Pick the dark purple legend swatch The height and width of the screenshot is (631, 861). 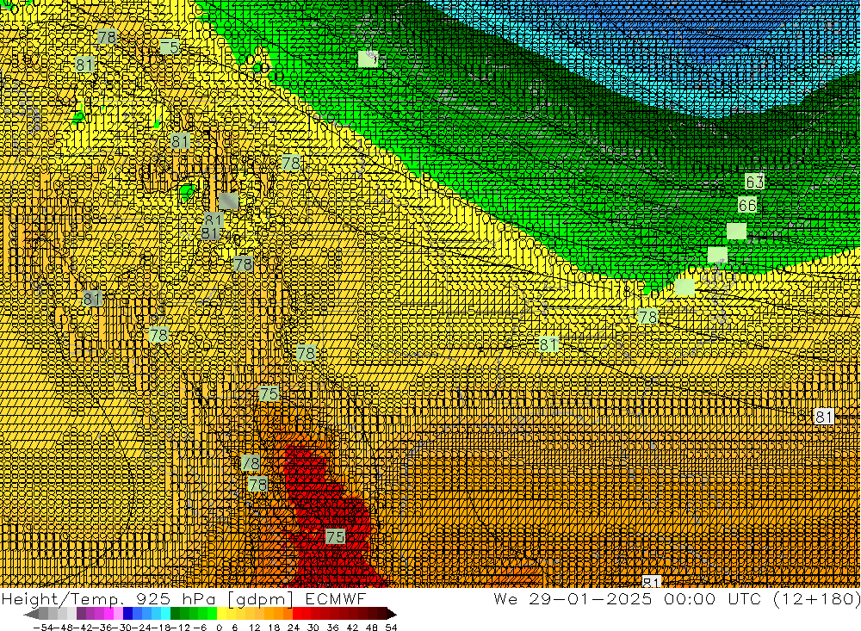click(x=81, y=614)
